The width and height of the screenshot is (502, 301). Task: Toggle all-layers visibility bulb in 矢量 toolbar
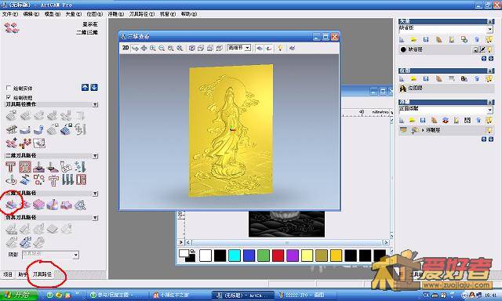pyautogui.click(x=489, y=40)
